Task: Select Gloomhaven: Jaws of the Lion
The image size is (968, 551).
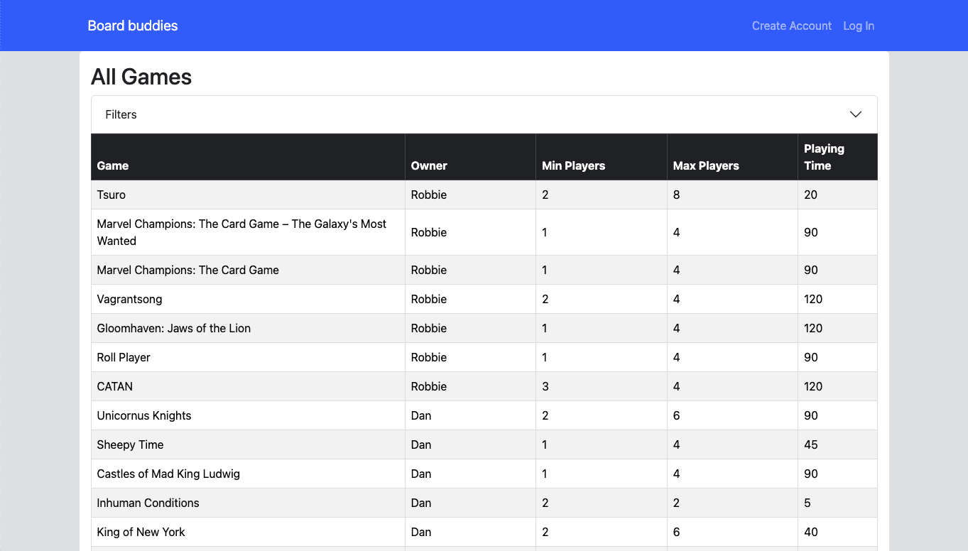Action: click(174, 328)
